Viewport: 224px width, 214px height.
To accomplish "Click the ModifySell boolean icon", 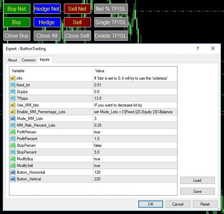I will coord(13,165).
